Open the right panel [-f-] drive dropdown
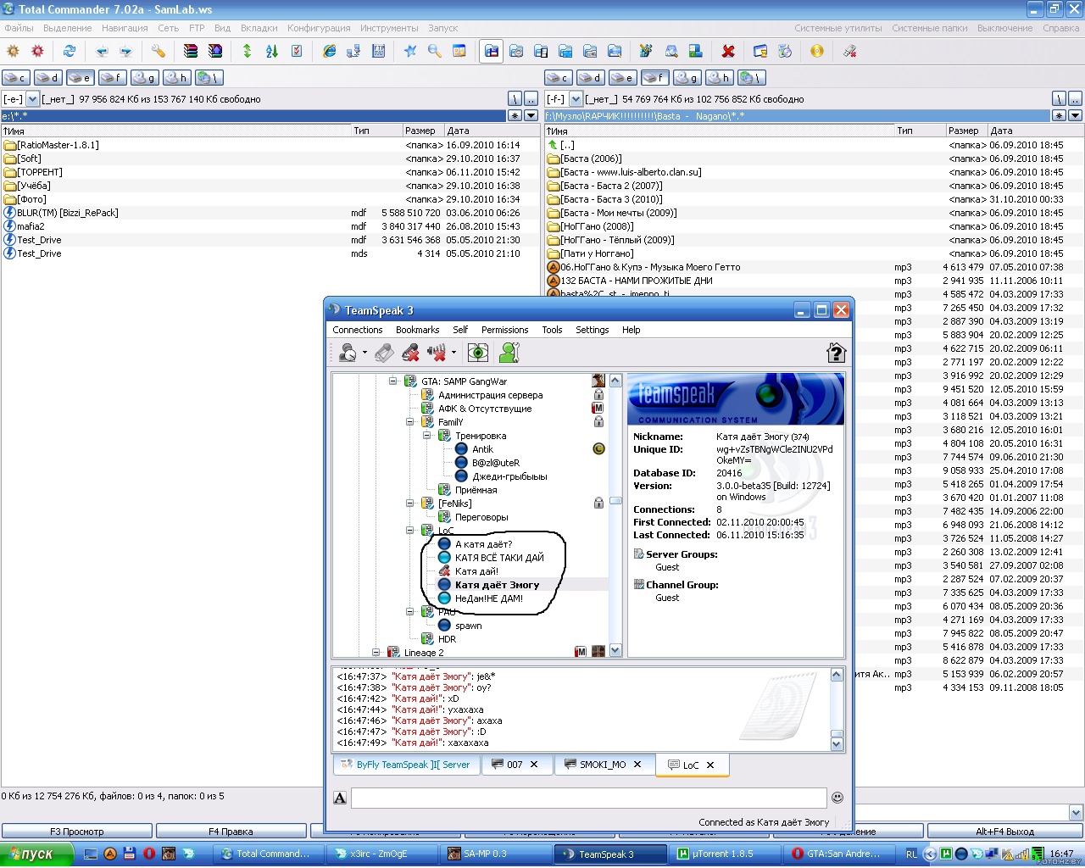 point(576,99)
